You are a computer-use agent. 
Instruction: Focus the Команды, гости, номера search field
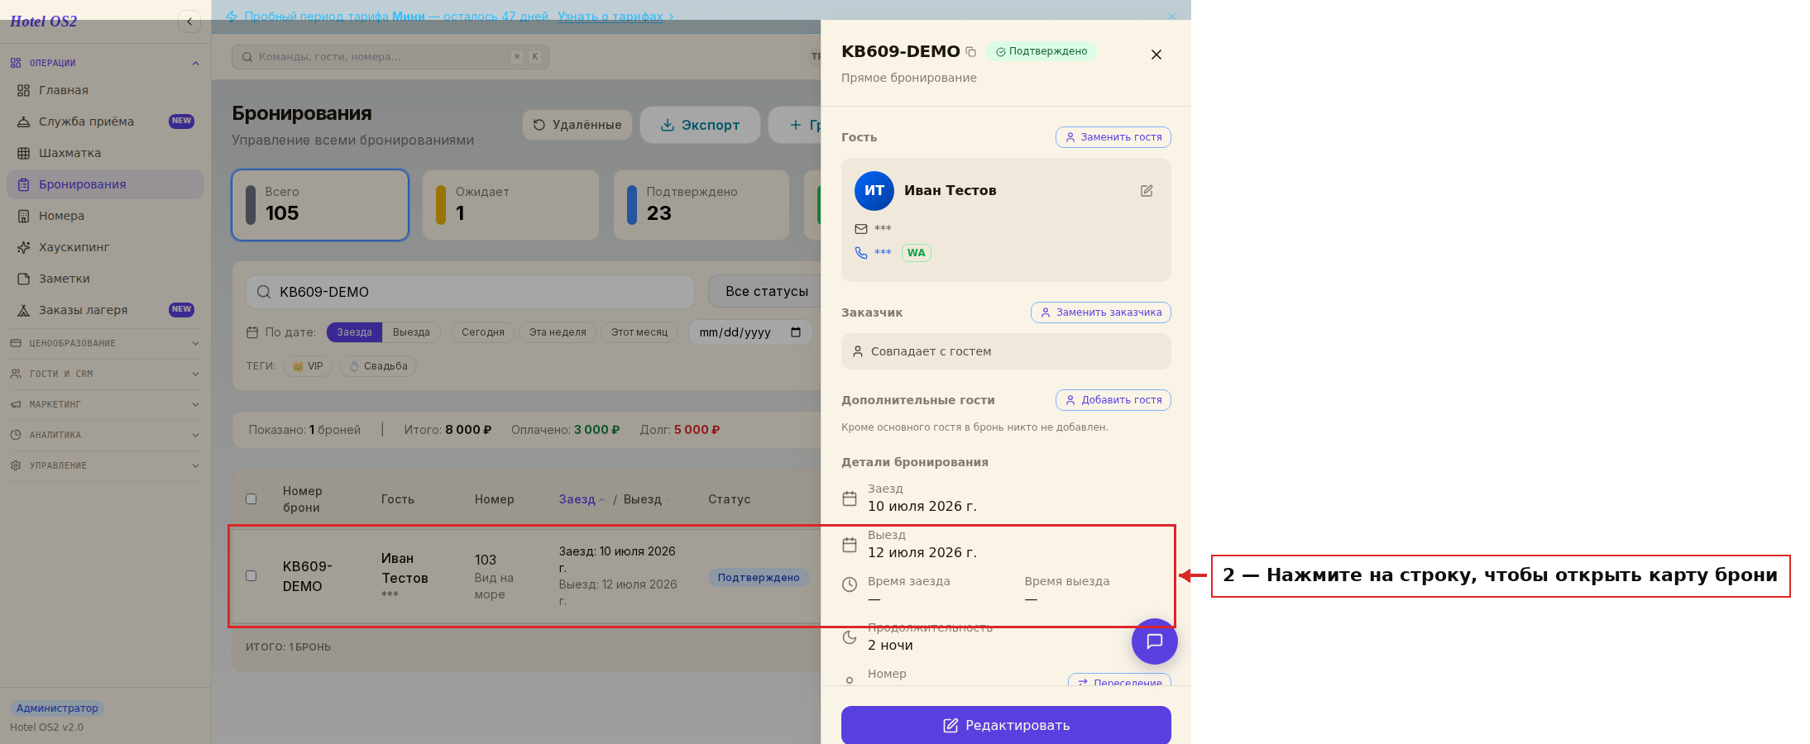(390, 57)
